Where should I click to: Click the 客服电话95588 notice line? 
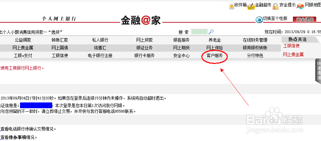click(68, 112)
